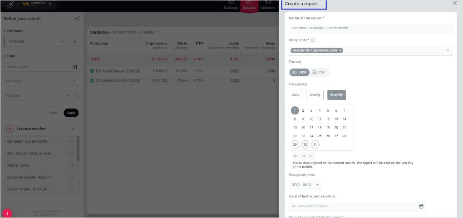Click the Apply button
The image size is (463, 218).
click(x=71, y=113)
